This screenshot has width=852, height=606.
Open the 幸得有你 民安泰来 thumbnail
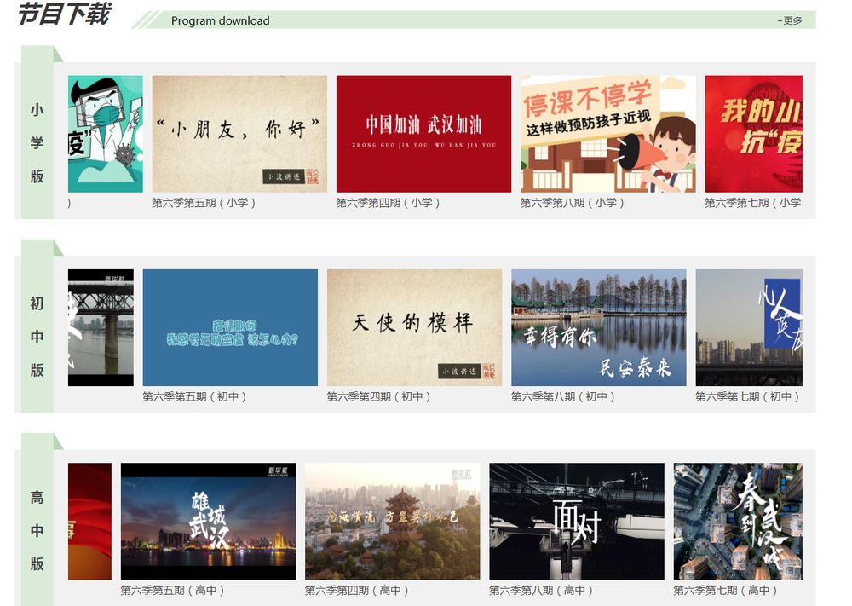[598, 327]
